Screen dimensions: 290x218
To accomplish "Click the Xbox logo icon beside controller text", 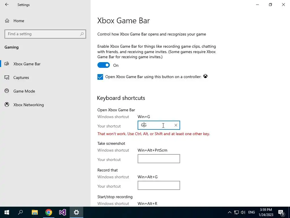I will click(x=205, y=76).
